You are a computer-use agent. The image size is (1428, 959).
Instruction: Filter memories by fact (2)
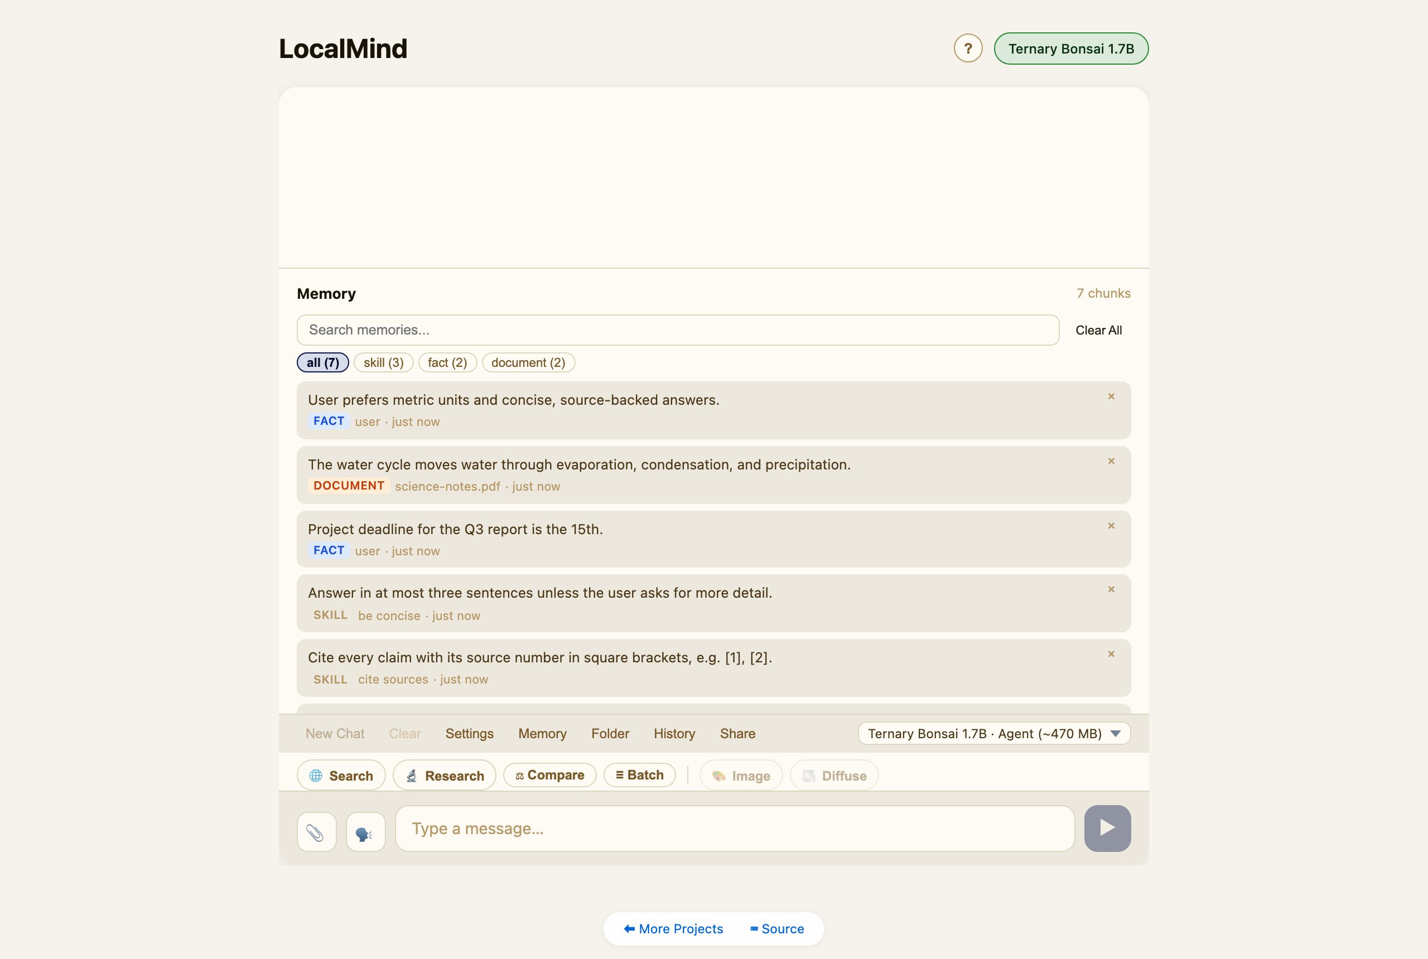[447, 362]
